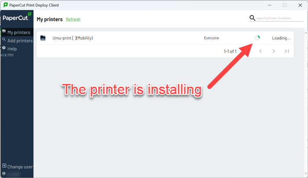Click the Add printers magnifier icon
This screenshot has width=308, height=178.
4,39
